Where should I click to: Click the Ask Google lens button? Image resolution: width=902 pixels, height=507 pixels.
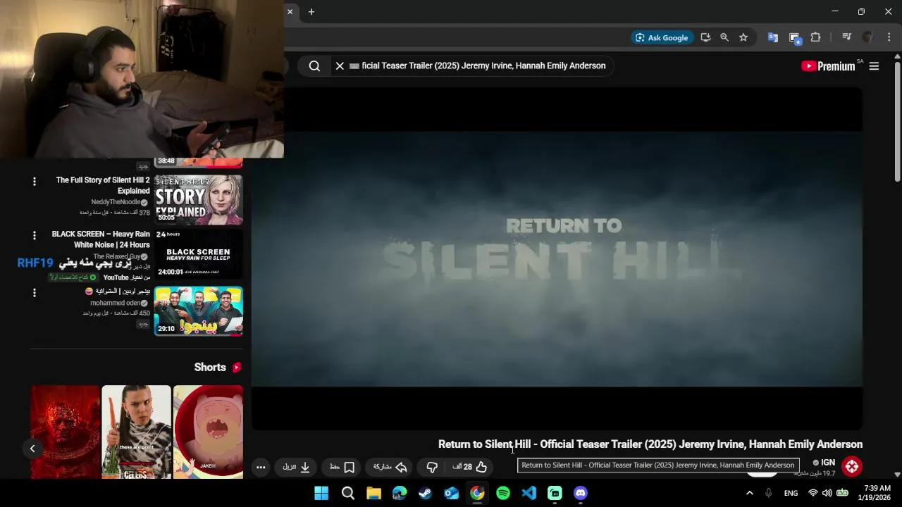(x=661, y=37)
